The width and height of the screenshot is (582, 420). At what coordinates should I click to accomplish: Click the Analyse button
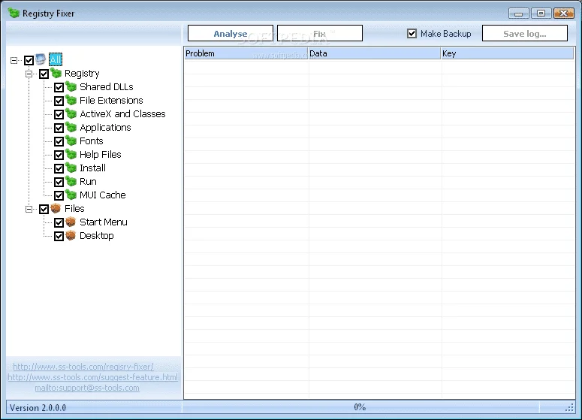pyautogui.click(x=231, y=33)
